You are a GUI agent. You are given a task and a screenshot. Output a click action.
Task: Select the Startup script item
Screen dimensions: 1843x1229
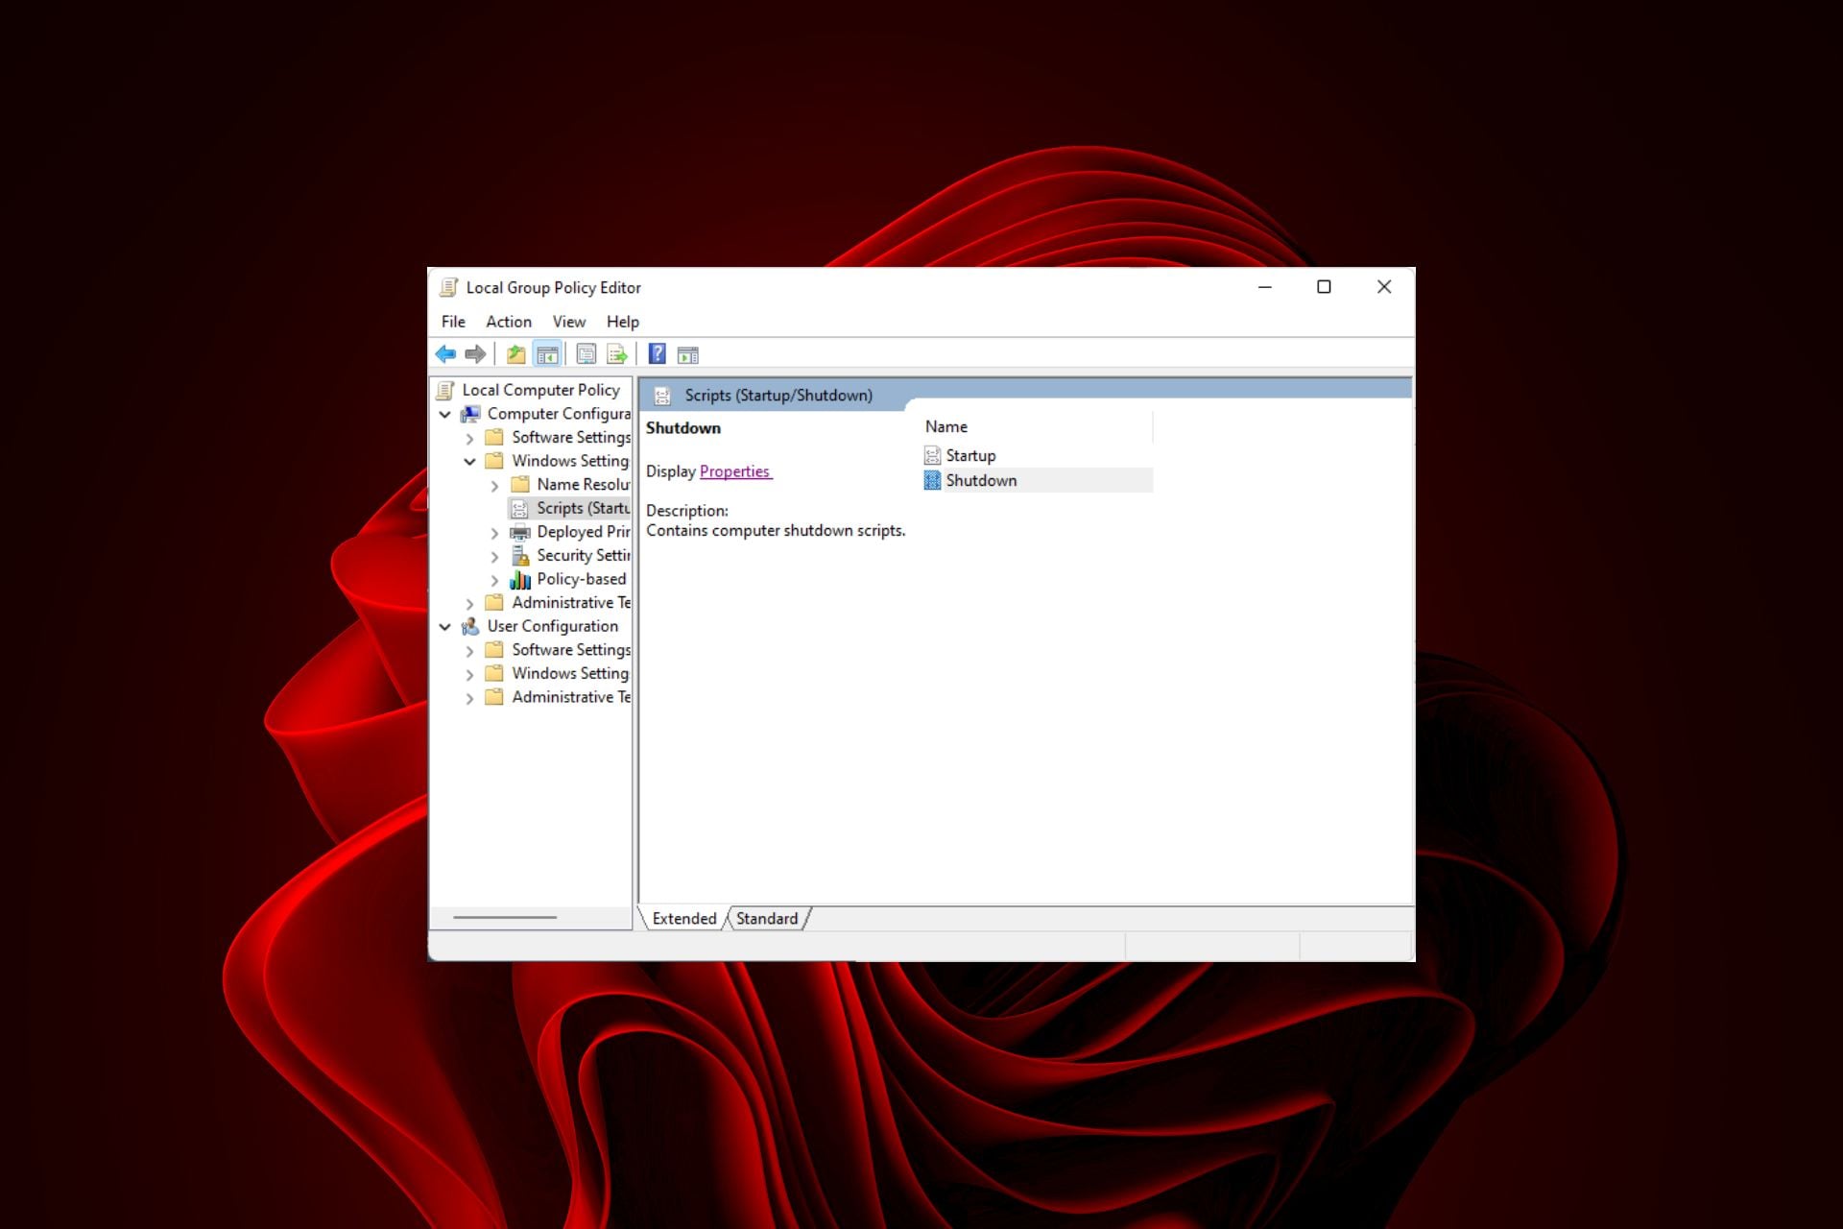969,456
